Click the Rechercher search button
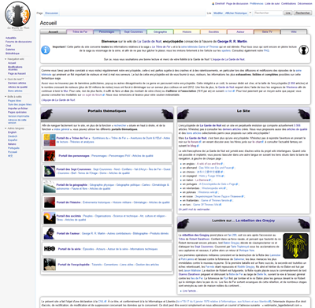The image size is (315, 308). [x=302, y=13]
